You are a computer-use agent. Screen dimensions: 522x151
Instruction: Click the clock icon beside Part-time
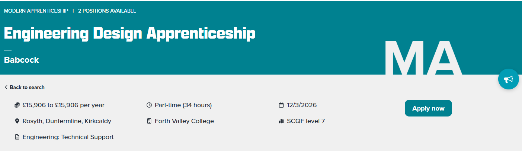coord(149,105)
